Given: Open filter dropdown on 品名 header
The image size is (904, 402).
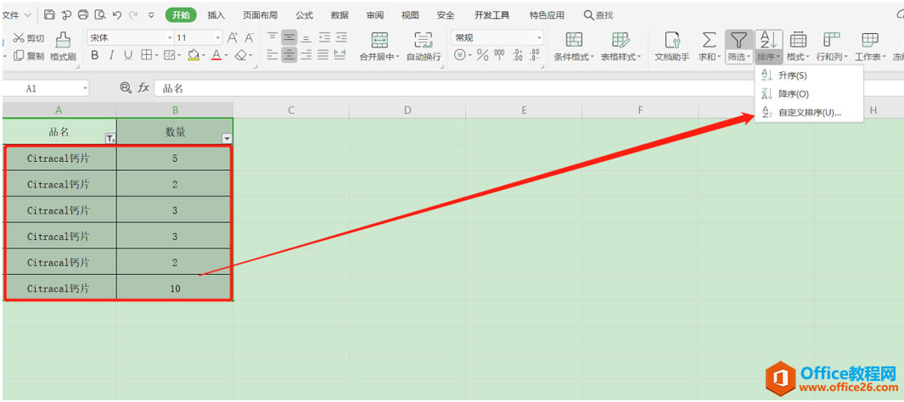Looking at the screenshot, I should pos(110,138).
